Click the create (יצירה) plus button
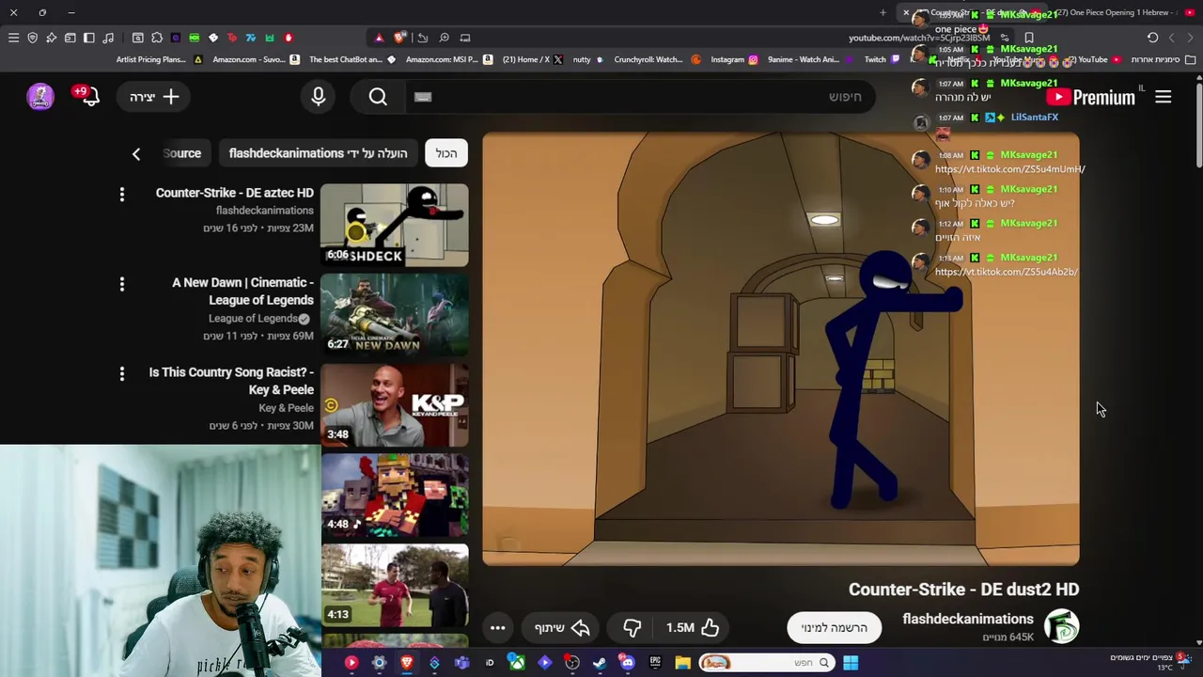Screen dimensions: 1203x677 pyautogui.click(x=154, y=97)
